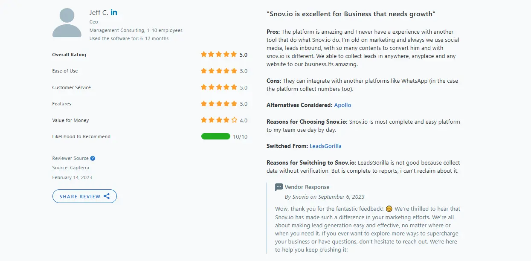Click the smiling emoji in vendor response
531x261 pixels.
[389, 209]
